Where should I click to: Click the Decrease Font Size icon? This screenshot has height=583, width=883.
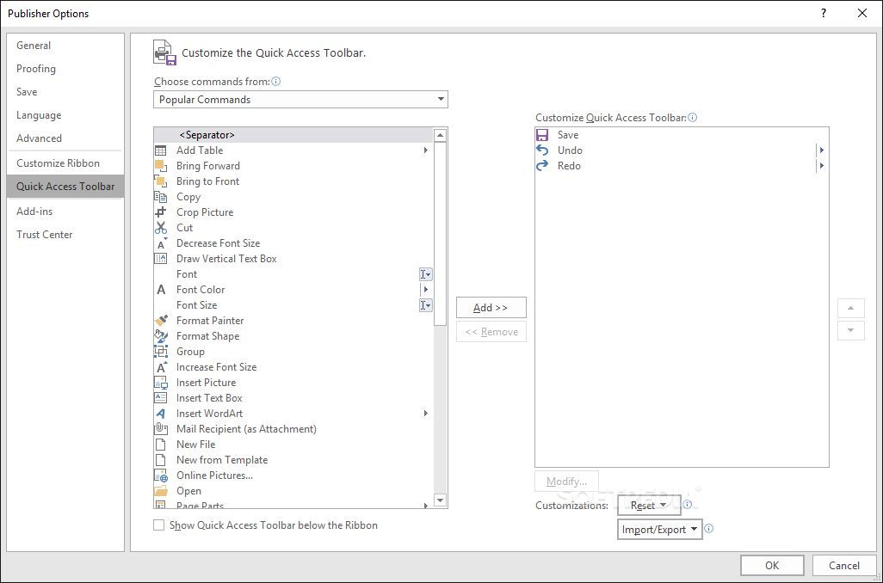(x=160, y=243)
